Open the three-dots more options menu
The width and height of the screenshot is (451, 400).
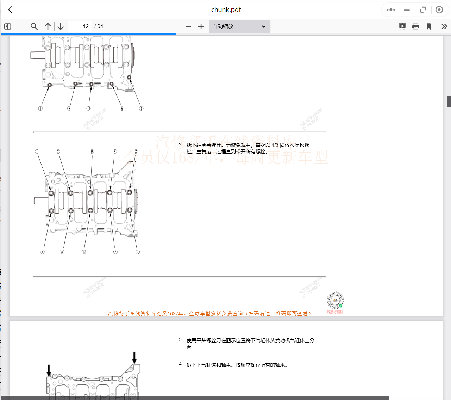coord(391,10)
